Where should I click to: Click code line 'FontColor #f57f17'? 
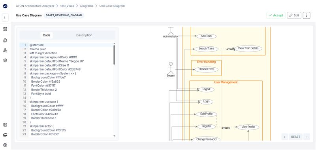tap(43, 85)
